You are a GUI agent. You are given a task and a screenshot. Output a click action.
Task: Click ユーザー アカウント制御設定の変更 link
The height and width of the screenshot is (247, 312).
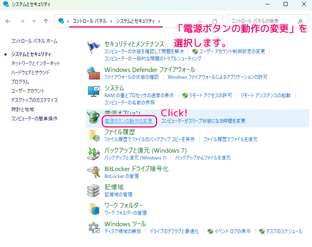click(232, 52)
